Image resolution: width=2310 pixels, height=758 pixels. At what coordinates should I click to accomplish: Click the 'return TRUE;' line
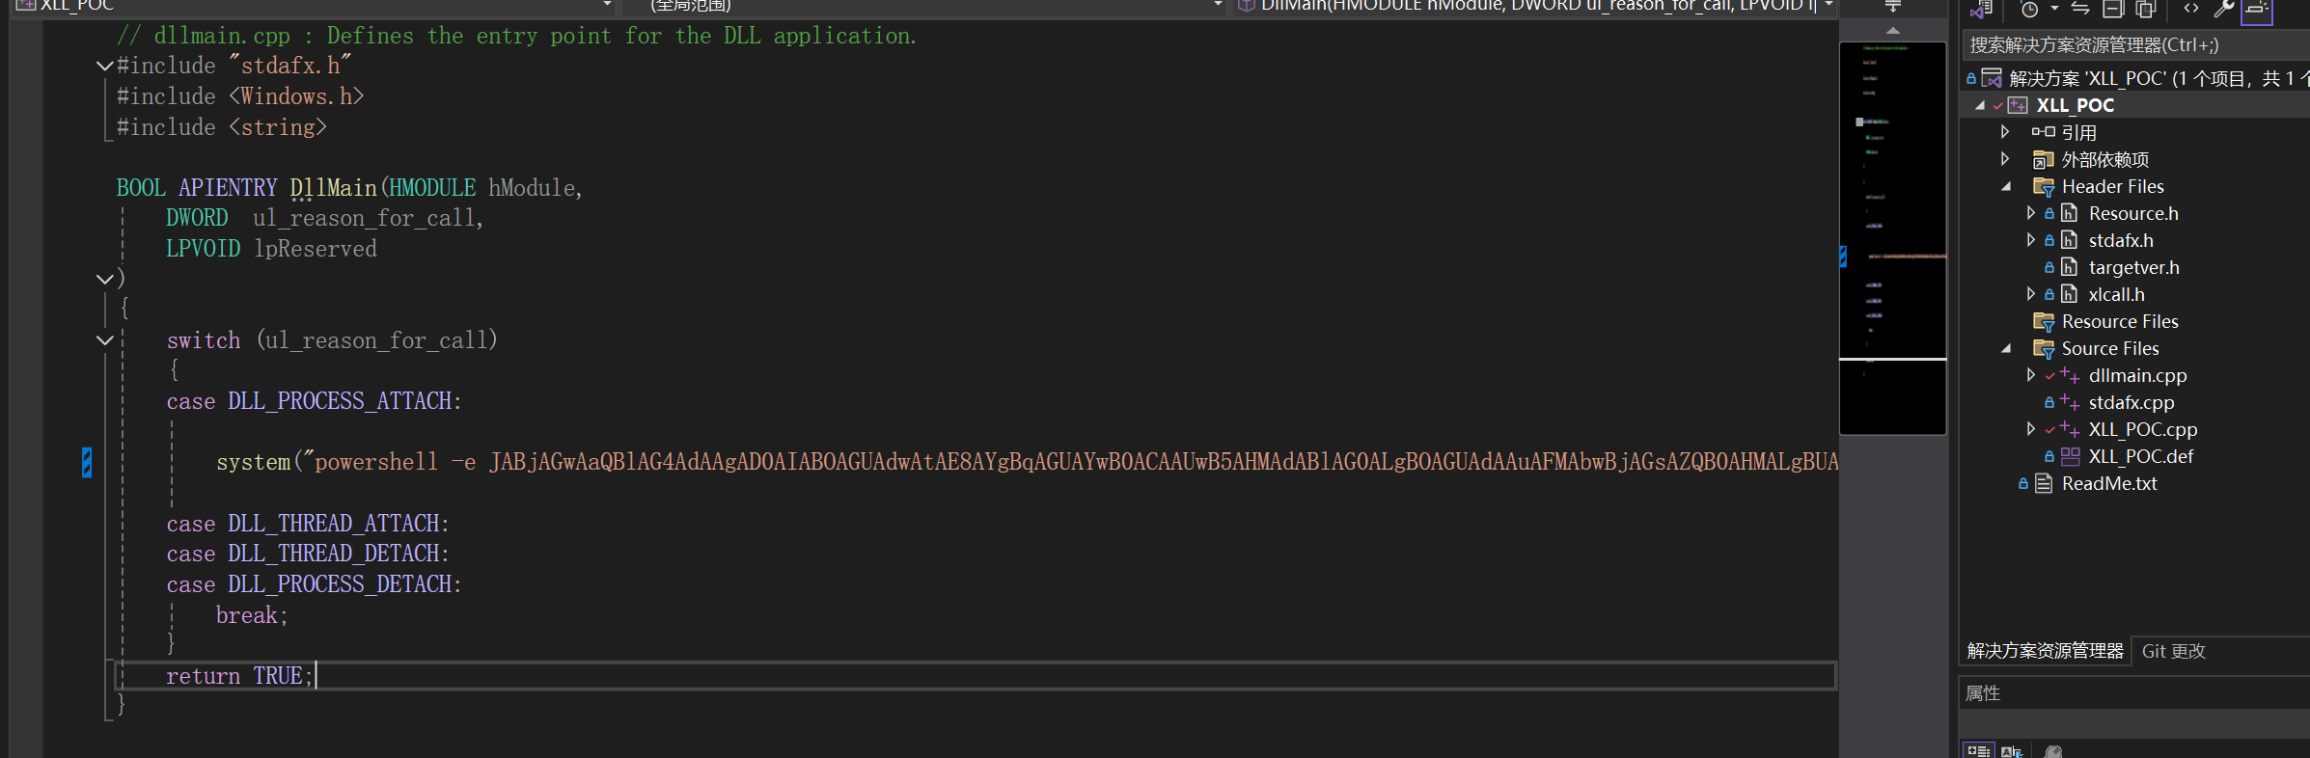coord(239,676)
